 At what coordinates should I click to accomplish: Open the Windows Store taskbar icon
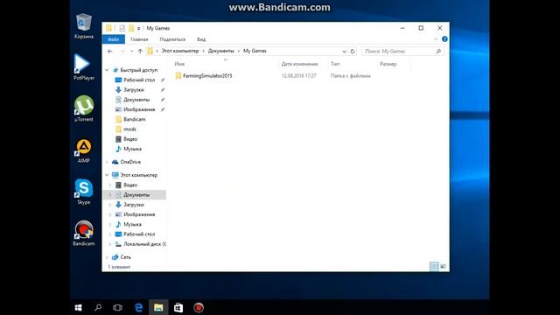point(178,307)
